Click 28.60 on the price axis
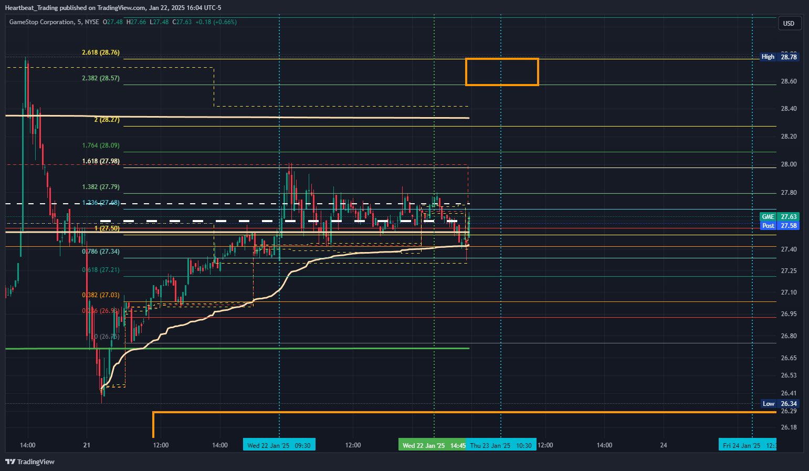809x471 pixels. tap(789, 81)
